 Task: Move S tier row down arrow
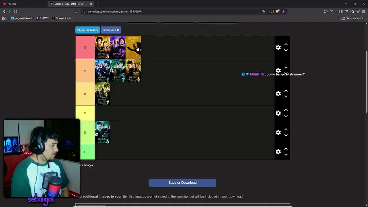pos(286,50)
